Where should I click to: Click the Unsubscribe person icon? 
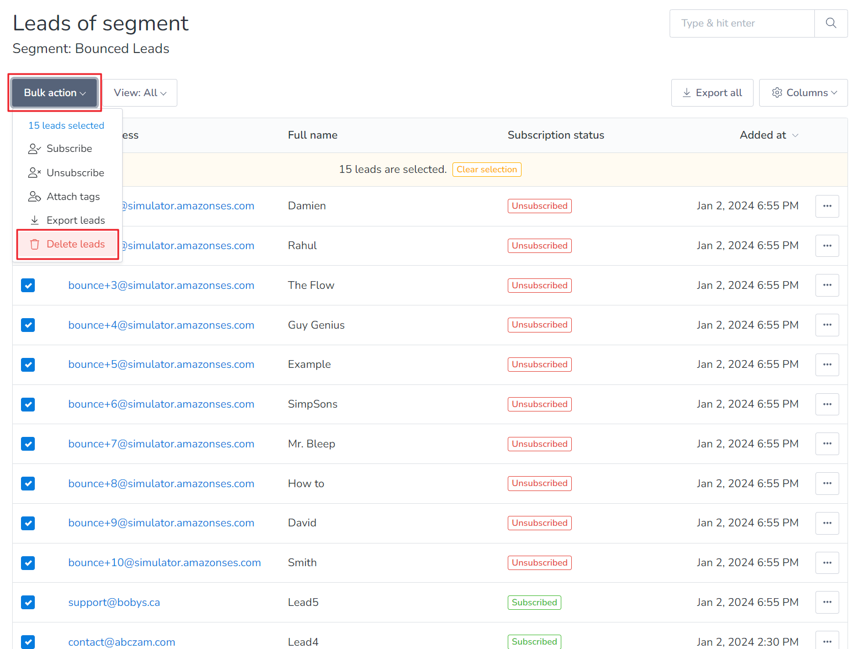point(34,172)
